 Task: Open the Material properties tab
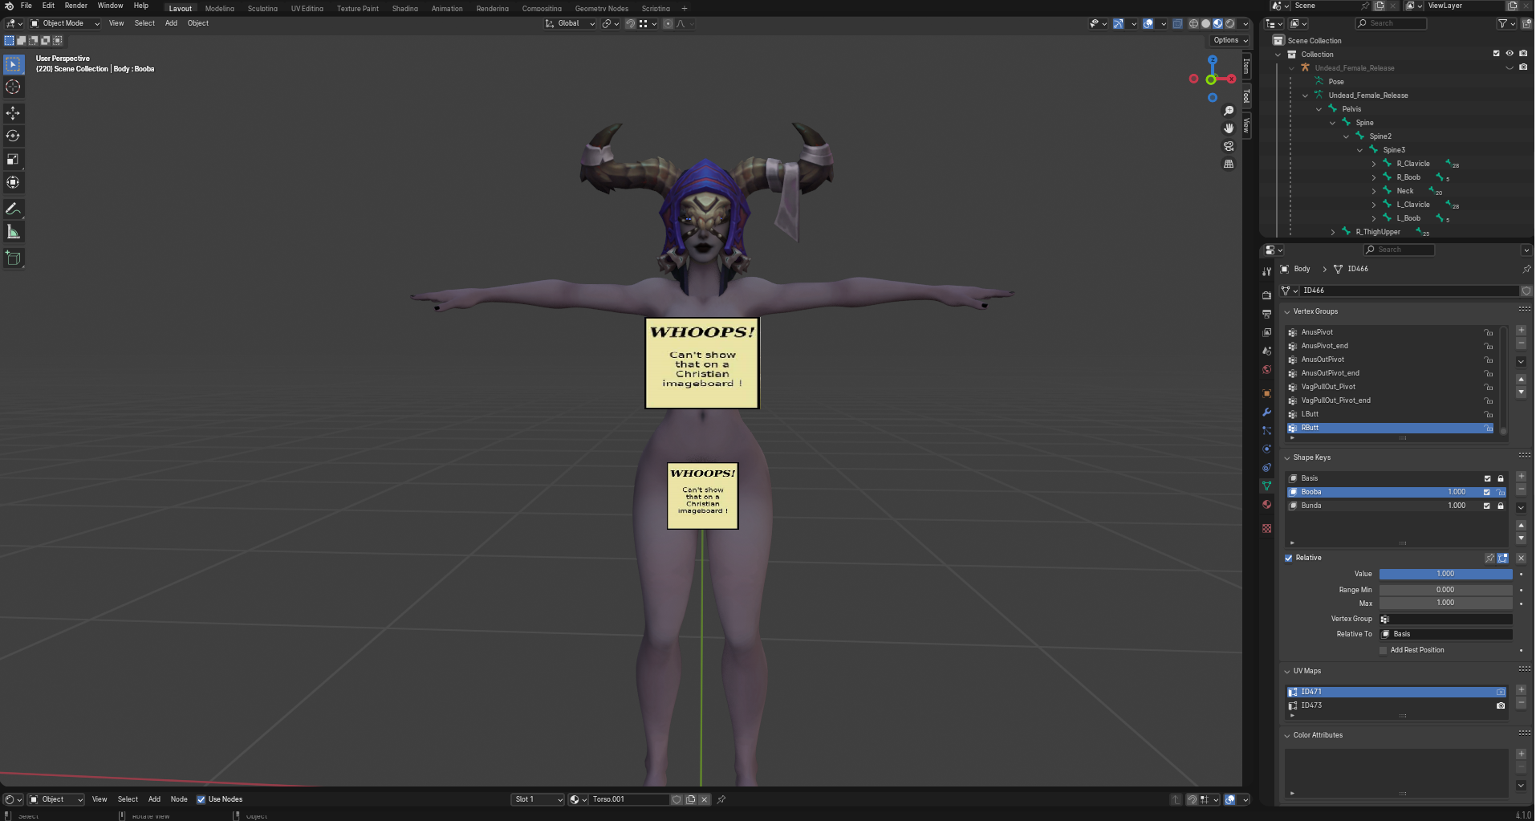pyautogui.click(x=1266, y=505)
